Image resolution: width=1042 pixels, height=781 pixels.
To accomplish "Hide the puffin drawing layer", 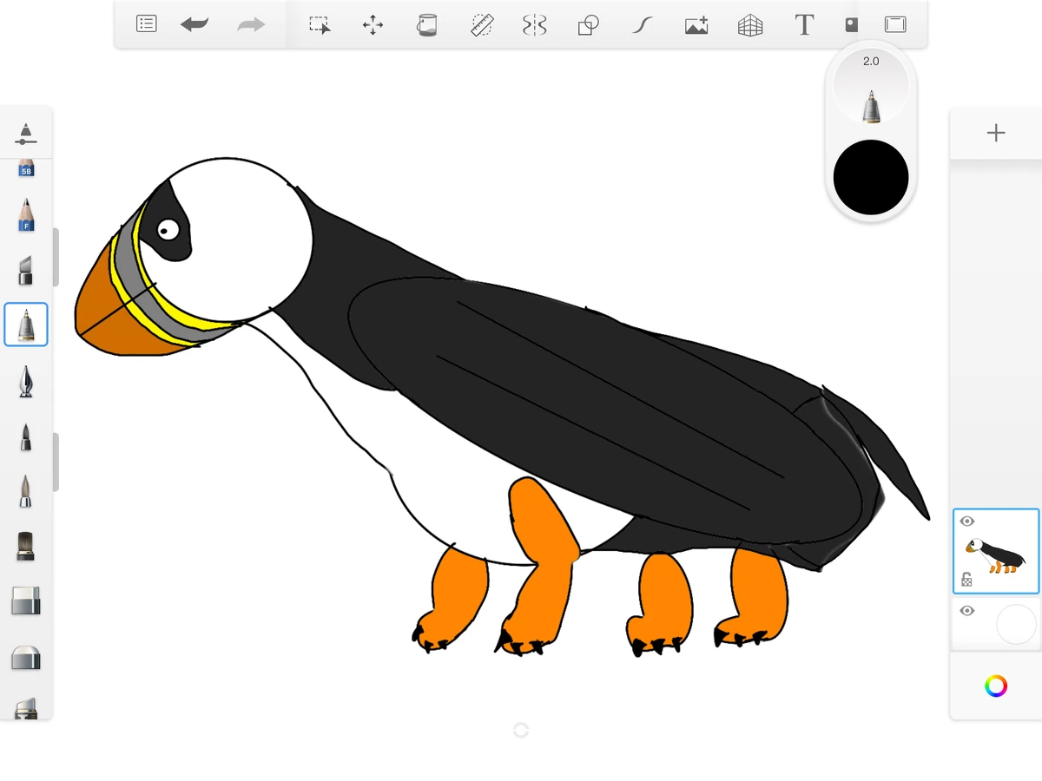I will pos(966,521).
